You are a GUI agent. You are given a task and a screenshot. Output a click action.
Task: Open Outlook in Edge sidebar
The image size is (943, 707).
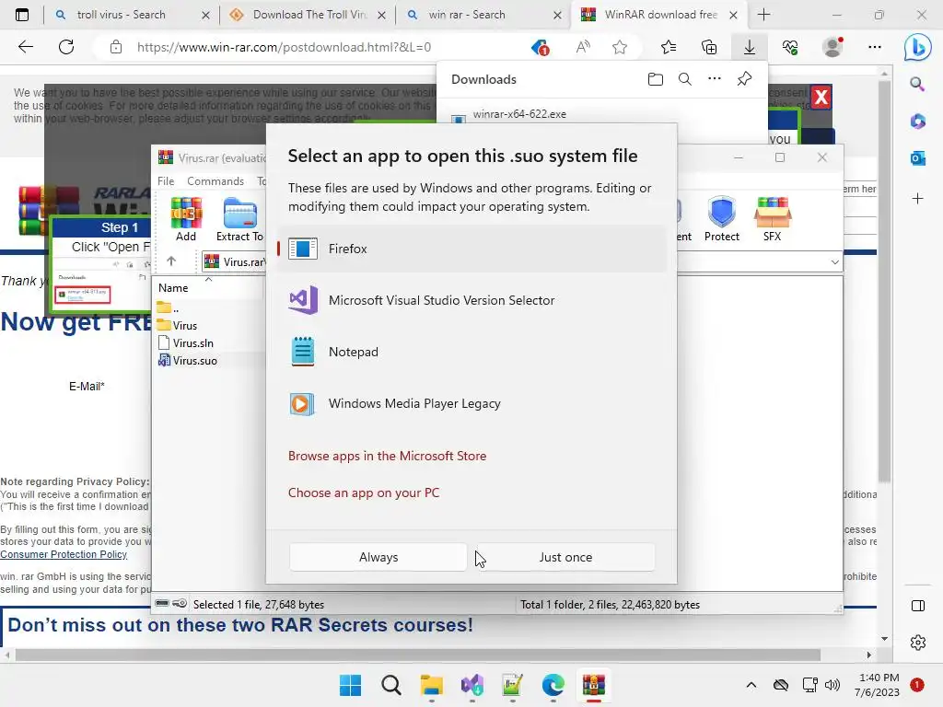pos(918,158)
